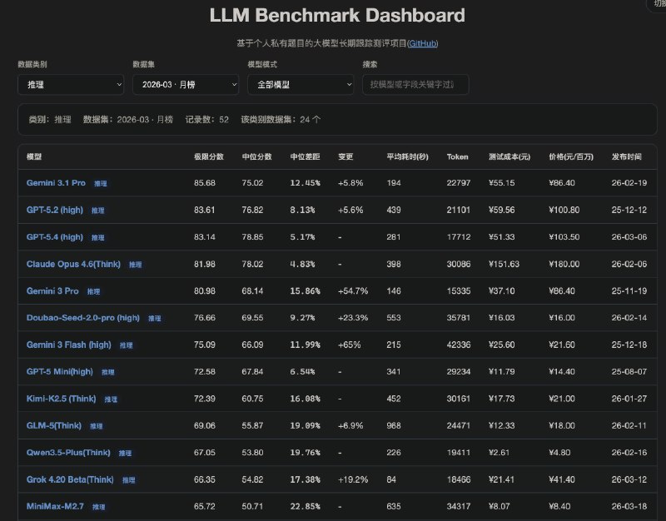Open the Qwen3.5-Plus(Think) model link
Viewport: 666px width, 521px height.
pyautogui.click(x=68, y=453)
